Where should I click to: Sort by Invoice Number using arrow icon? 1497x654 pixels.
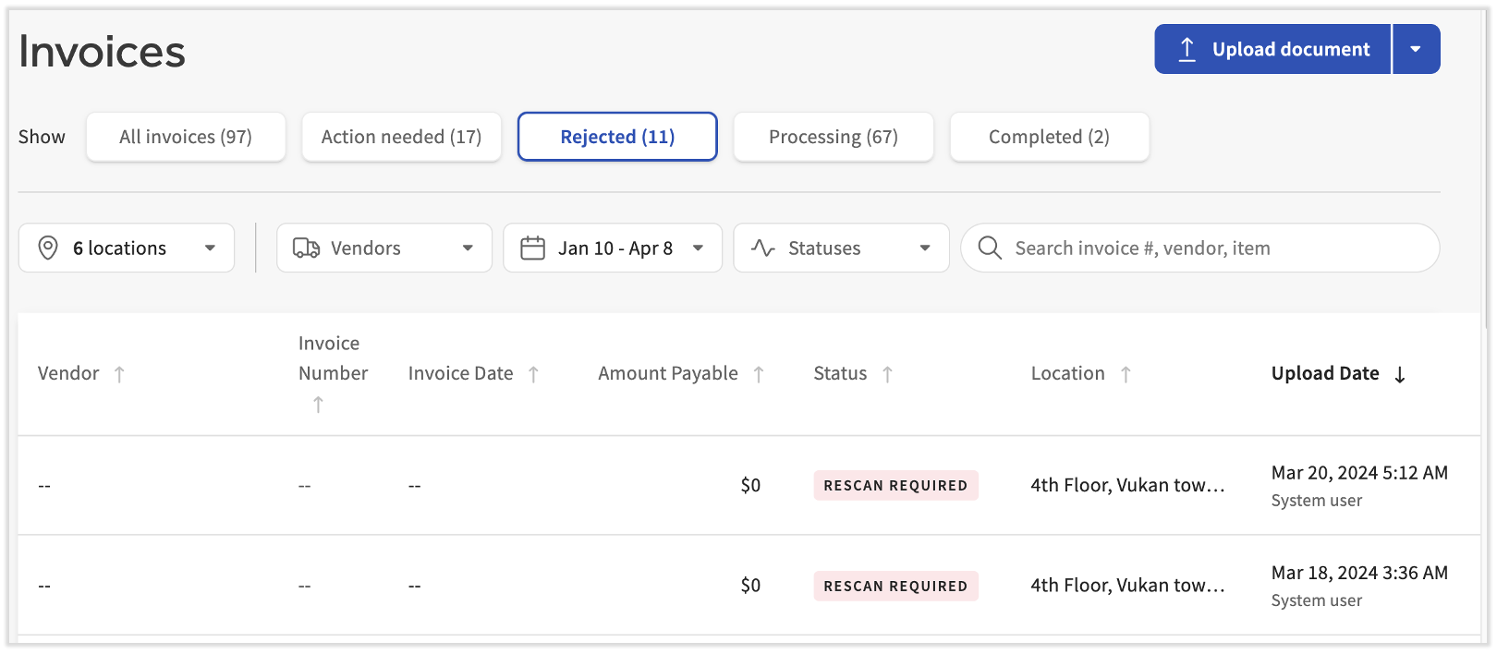pos(318,405)
